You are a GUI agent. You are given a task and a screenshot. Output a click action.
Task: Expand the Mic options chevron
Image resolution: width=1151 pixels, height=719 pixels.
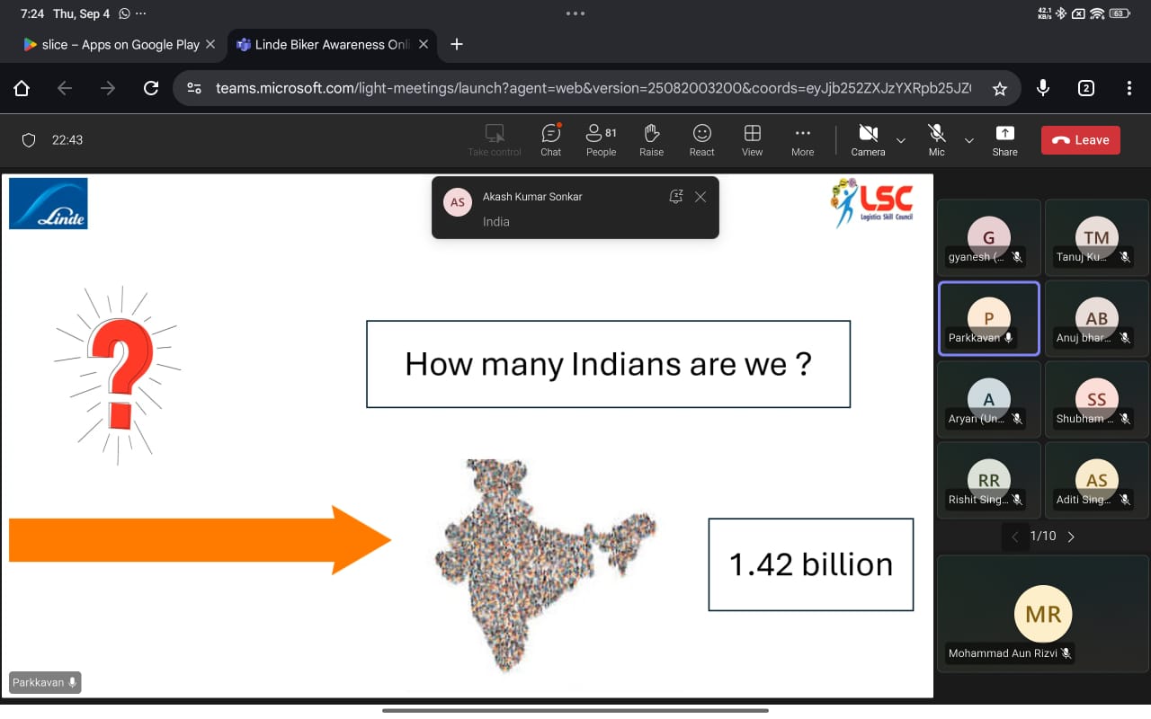pos(968,140)
